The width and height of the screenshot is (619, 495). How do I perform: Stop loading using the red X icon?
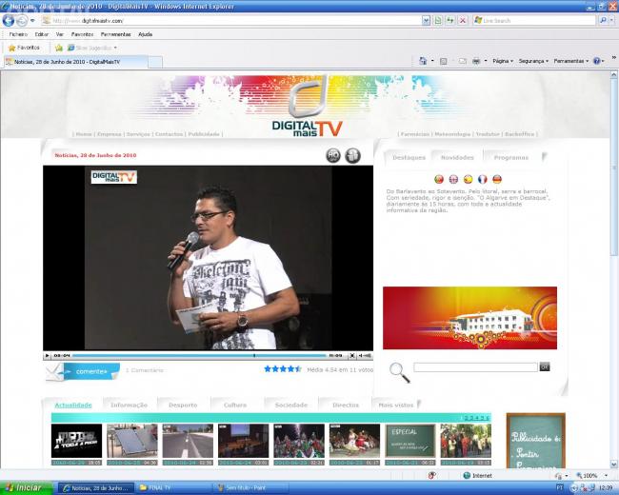463,20
